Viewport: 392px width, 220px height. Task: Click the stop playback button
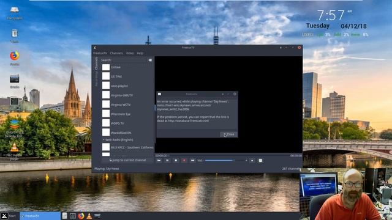click(x=176, y=160)
